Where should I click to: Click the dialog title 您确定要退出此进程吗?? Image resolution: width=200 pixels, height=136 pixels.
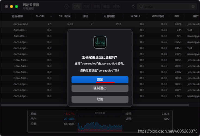(x=100, y=57)
